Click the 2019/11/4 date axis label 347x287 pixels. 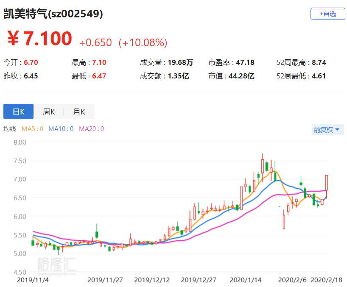tap(33, 280)
